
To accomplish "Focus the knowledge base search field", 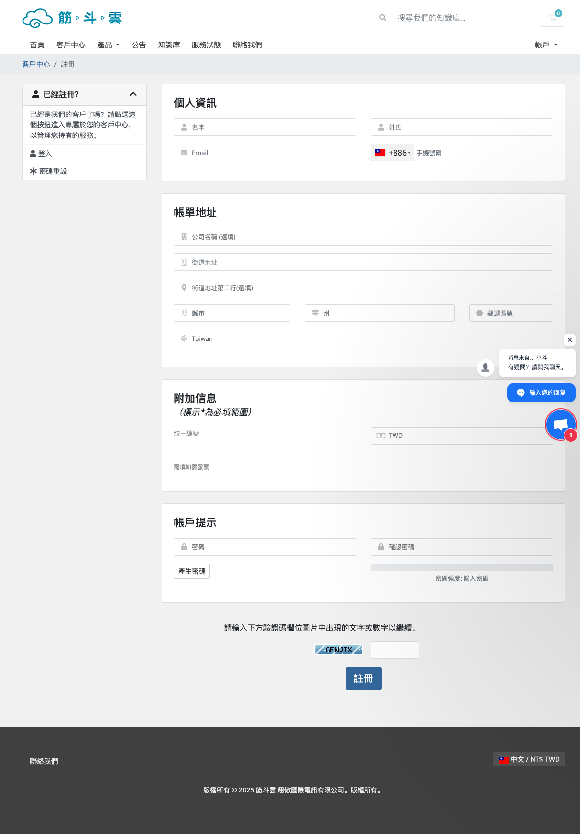I will click(461, 18).
